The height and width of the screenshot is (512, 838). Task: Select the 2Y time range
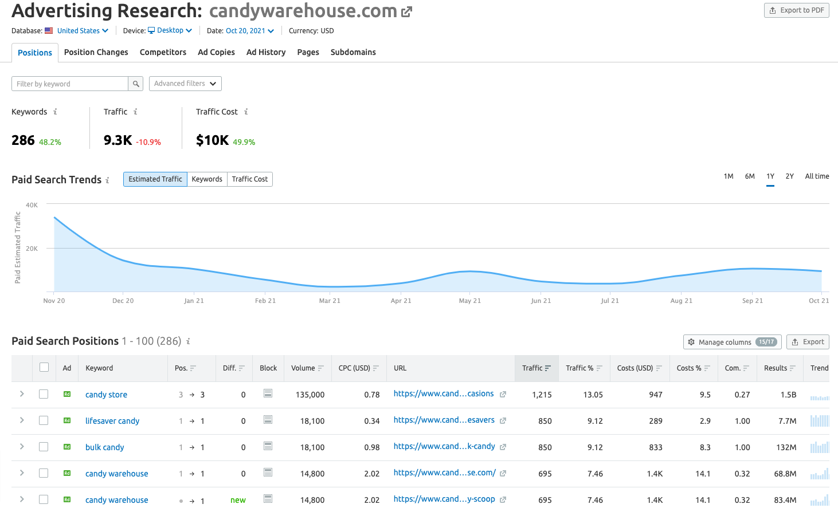pos(789,176)
